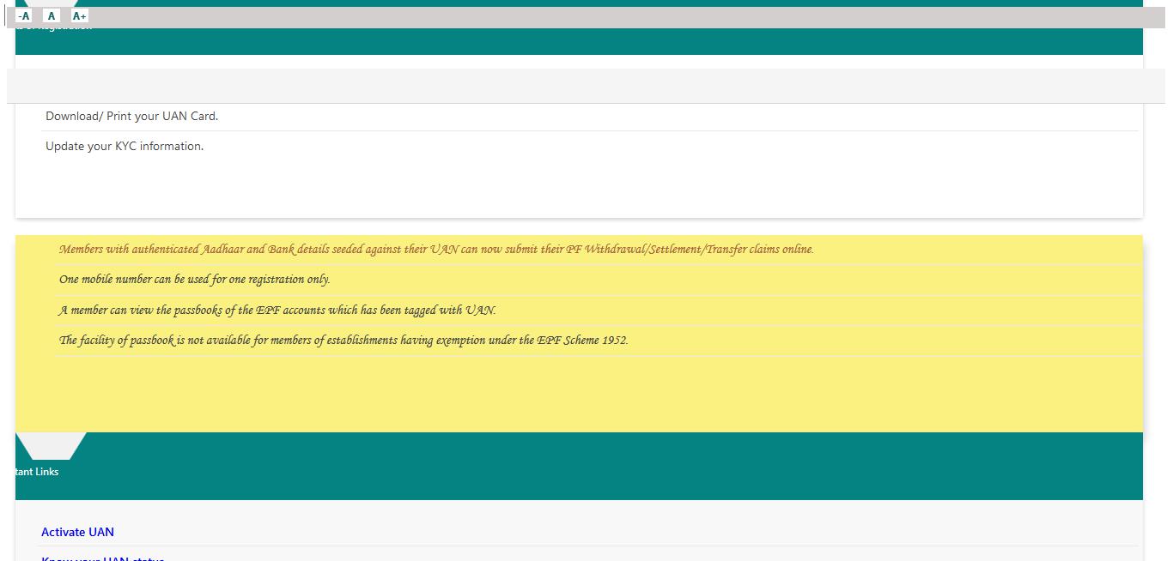Open the Know your UAN status link
This screenshot has width=1173, height=561.
click(102, 558)
